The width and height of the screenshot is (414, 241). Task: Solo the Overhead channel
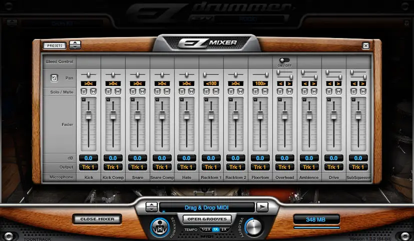pos(280,91)
